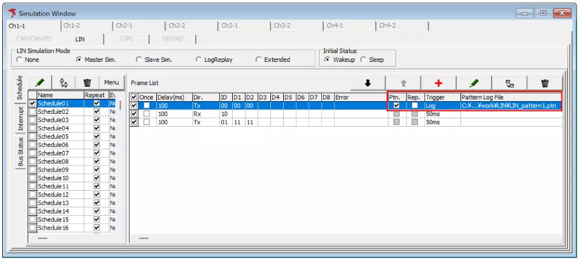The image size is (579, 259).
Task: Switch to the Ch1-2 channel tab
Action: click(x=72, y=25)
